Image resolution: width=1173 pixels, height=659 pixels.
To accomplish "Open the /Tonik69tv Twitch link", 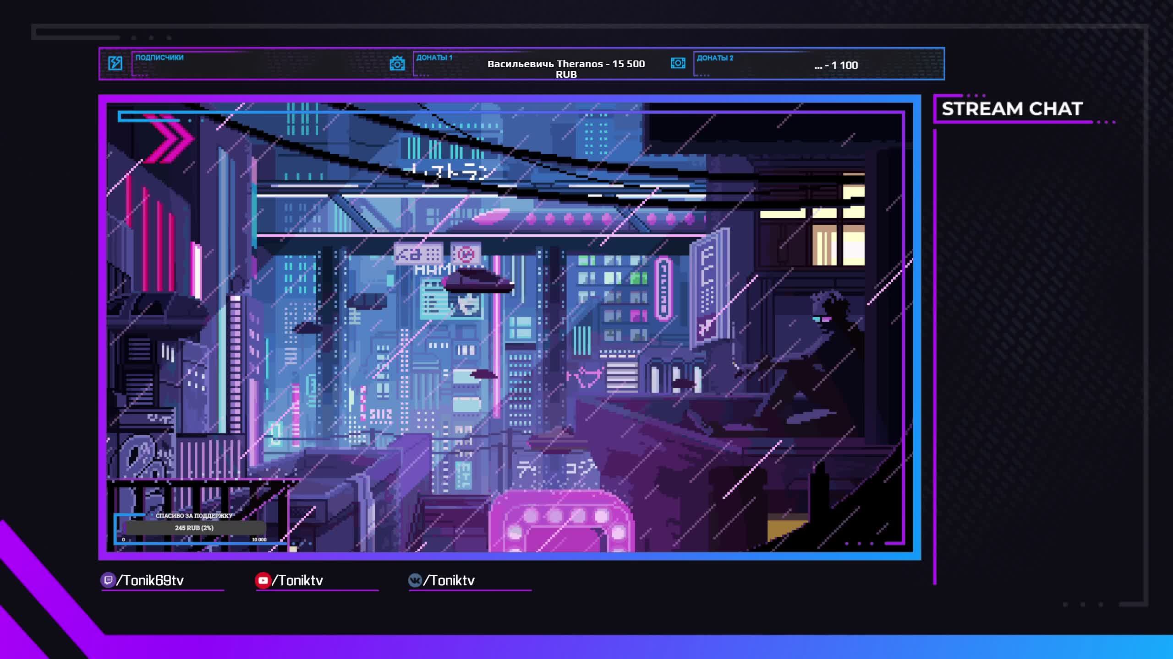I will pos(150,580).
